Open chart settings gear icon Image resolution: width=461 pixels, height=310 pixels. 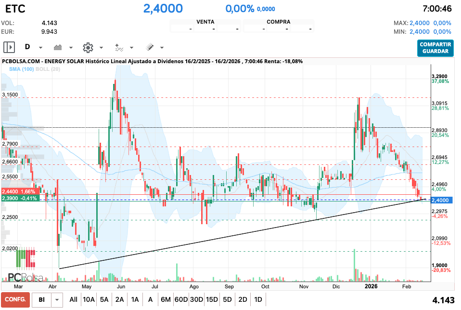pos(88,47)
